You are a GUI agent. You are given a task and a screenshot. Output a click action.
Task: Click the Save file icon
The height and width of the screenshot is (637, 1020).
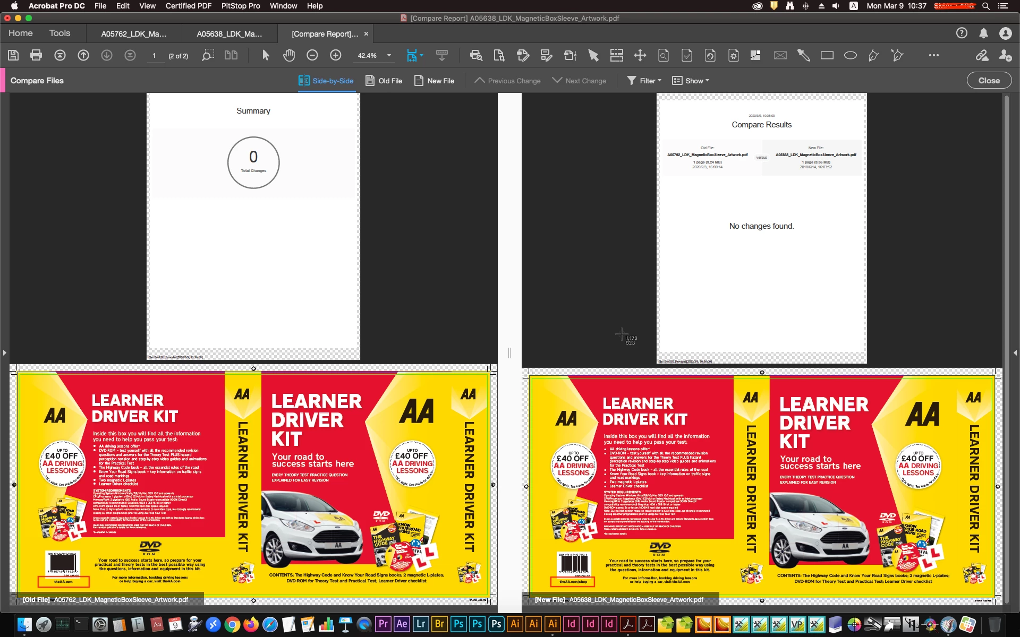(13, 55)
